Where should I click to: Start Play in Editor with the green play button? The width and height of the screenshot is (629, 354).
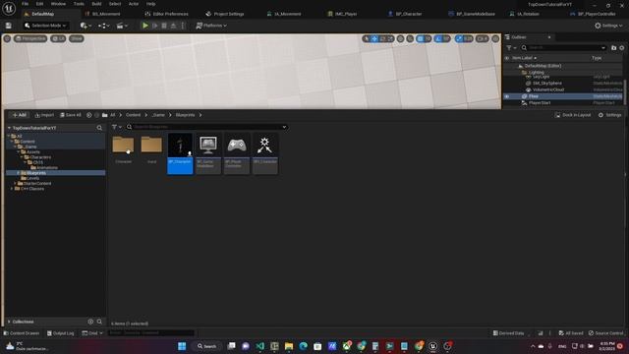coord(145,26)
